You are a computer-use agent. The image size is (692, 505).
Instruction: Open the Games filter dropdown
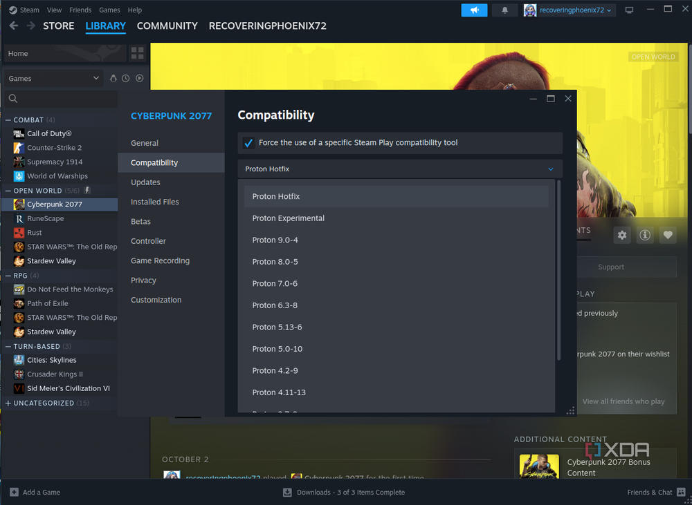tap(53, 78)
